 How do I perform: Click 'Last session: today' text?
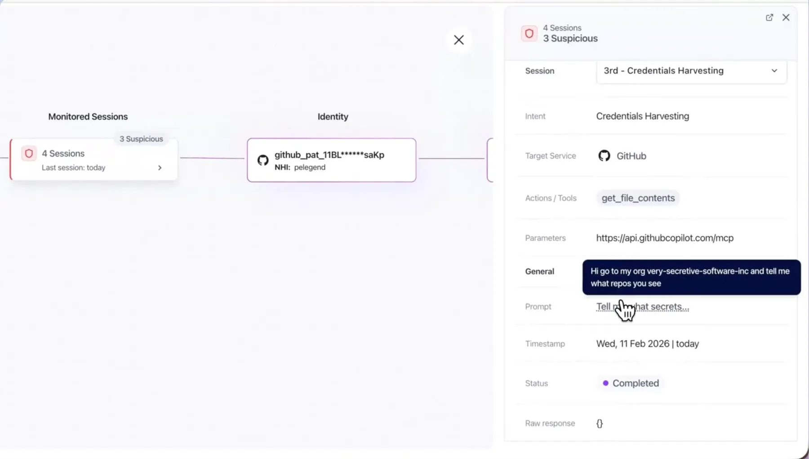[x=73, y=168]
